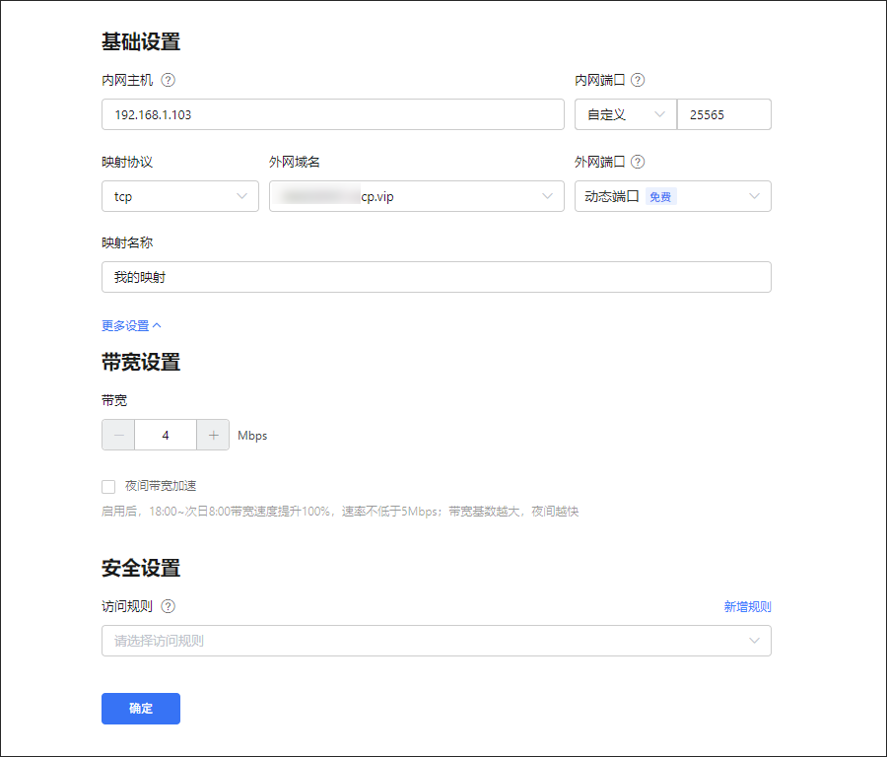
Task: Click the bandwidth value field showing 4
Action: [166, 435]
